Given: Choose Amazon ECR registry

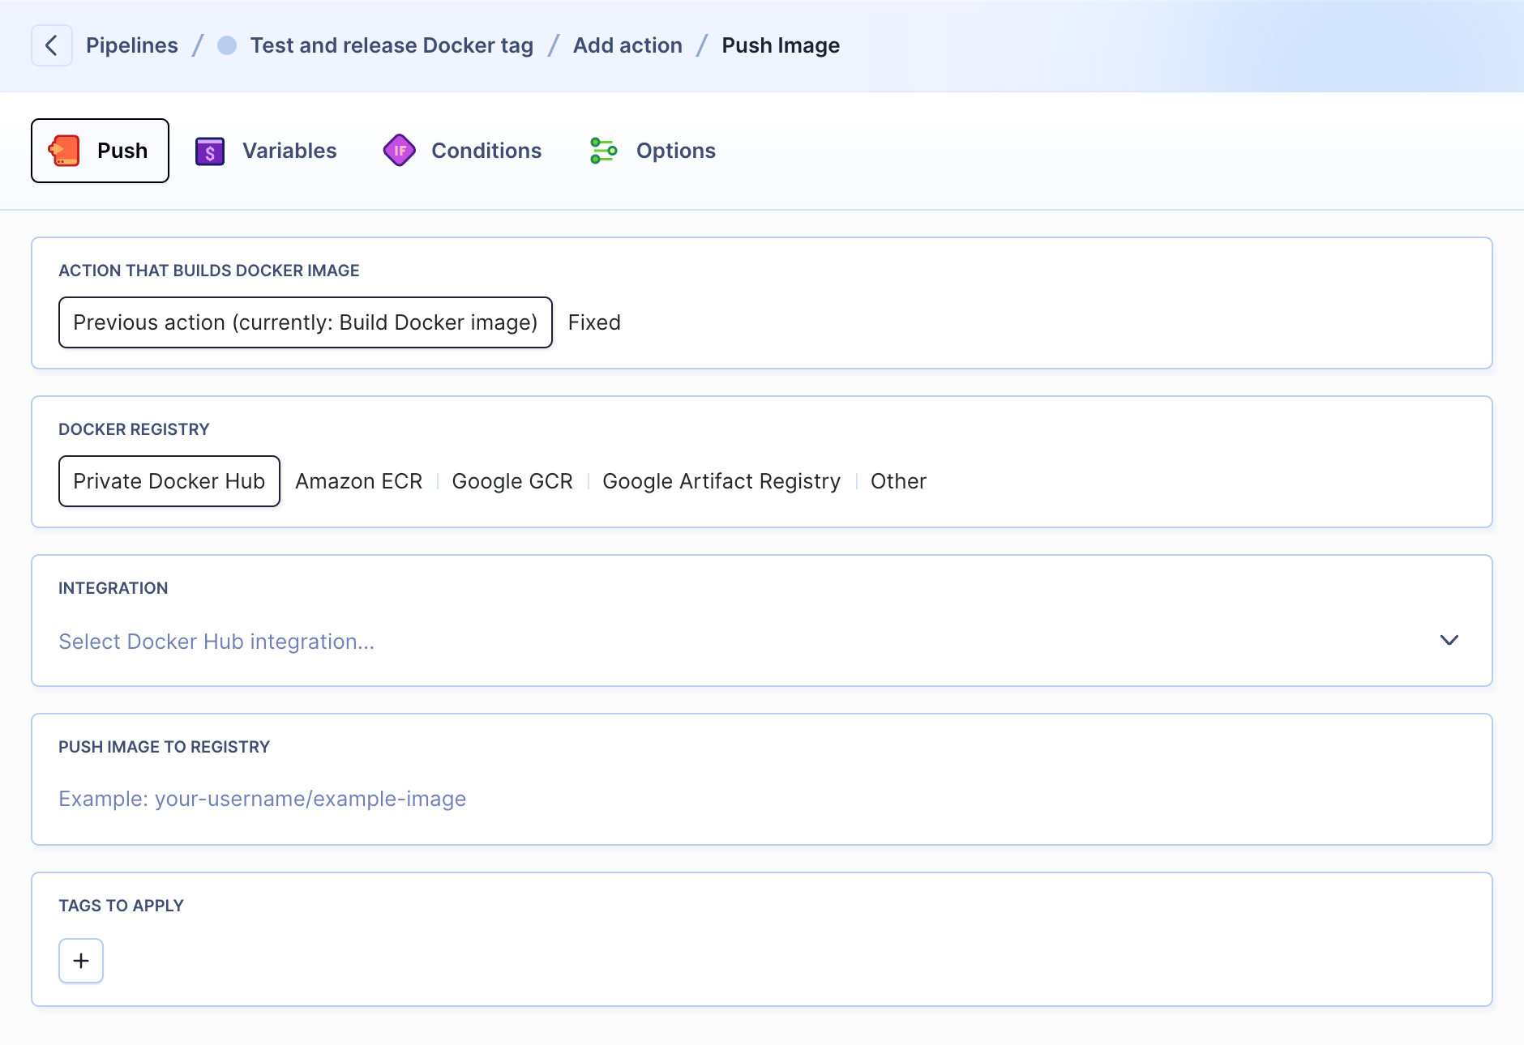Looking at the screenshot, I should pos(358,481).
